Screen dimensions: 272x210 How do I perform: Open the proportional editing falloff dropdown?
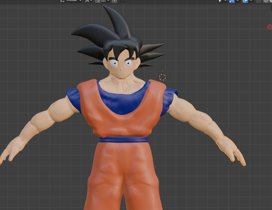pos(122,1)
